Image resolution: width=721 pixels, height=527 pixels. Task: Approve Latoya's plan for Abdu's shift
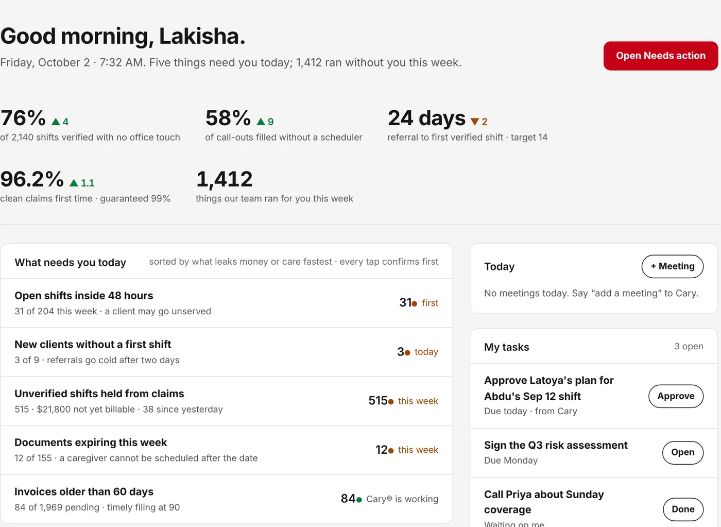pos(676,396)
